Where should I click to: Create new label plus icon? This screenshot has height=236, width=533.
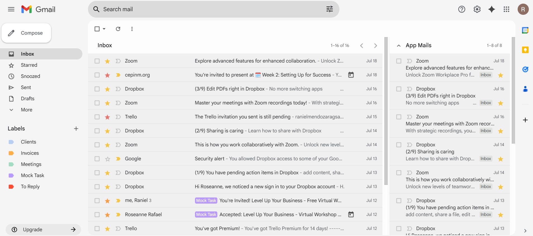(x=76, y=128)
